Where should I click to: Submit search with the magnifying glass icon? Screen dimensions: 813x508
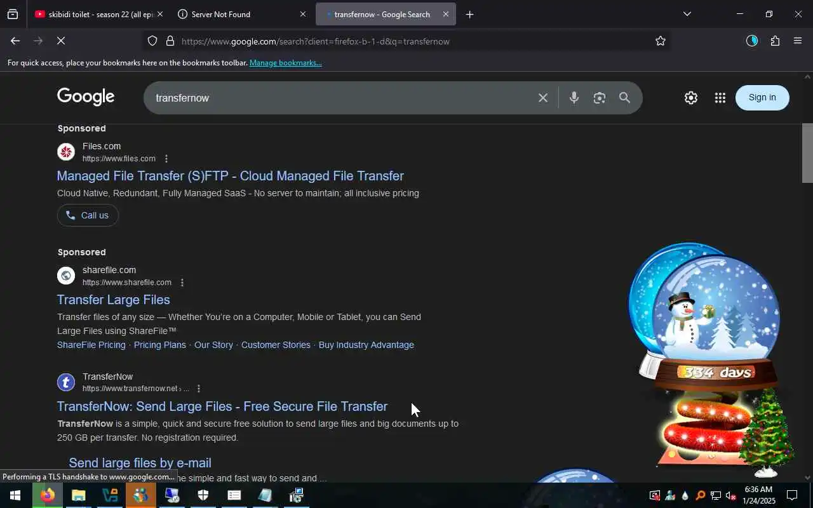tap(624, 98)
